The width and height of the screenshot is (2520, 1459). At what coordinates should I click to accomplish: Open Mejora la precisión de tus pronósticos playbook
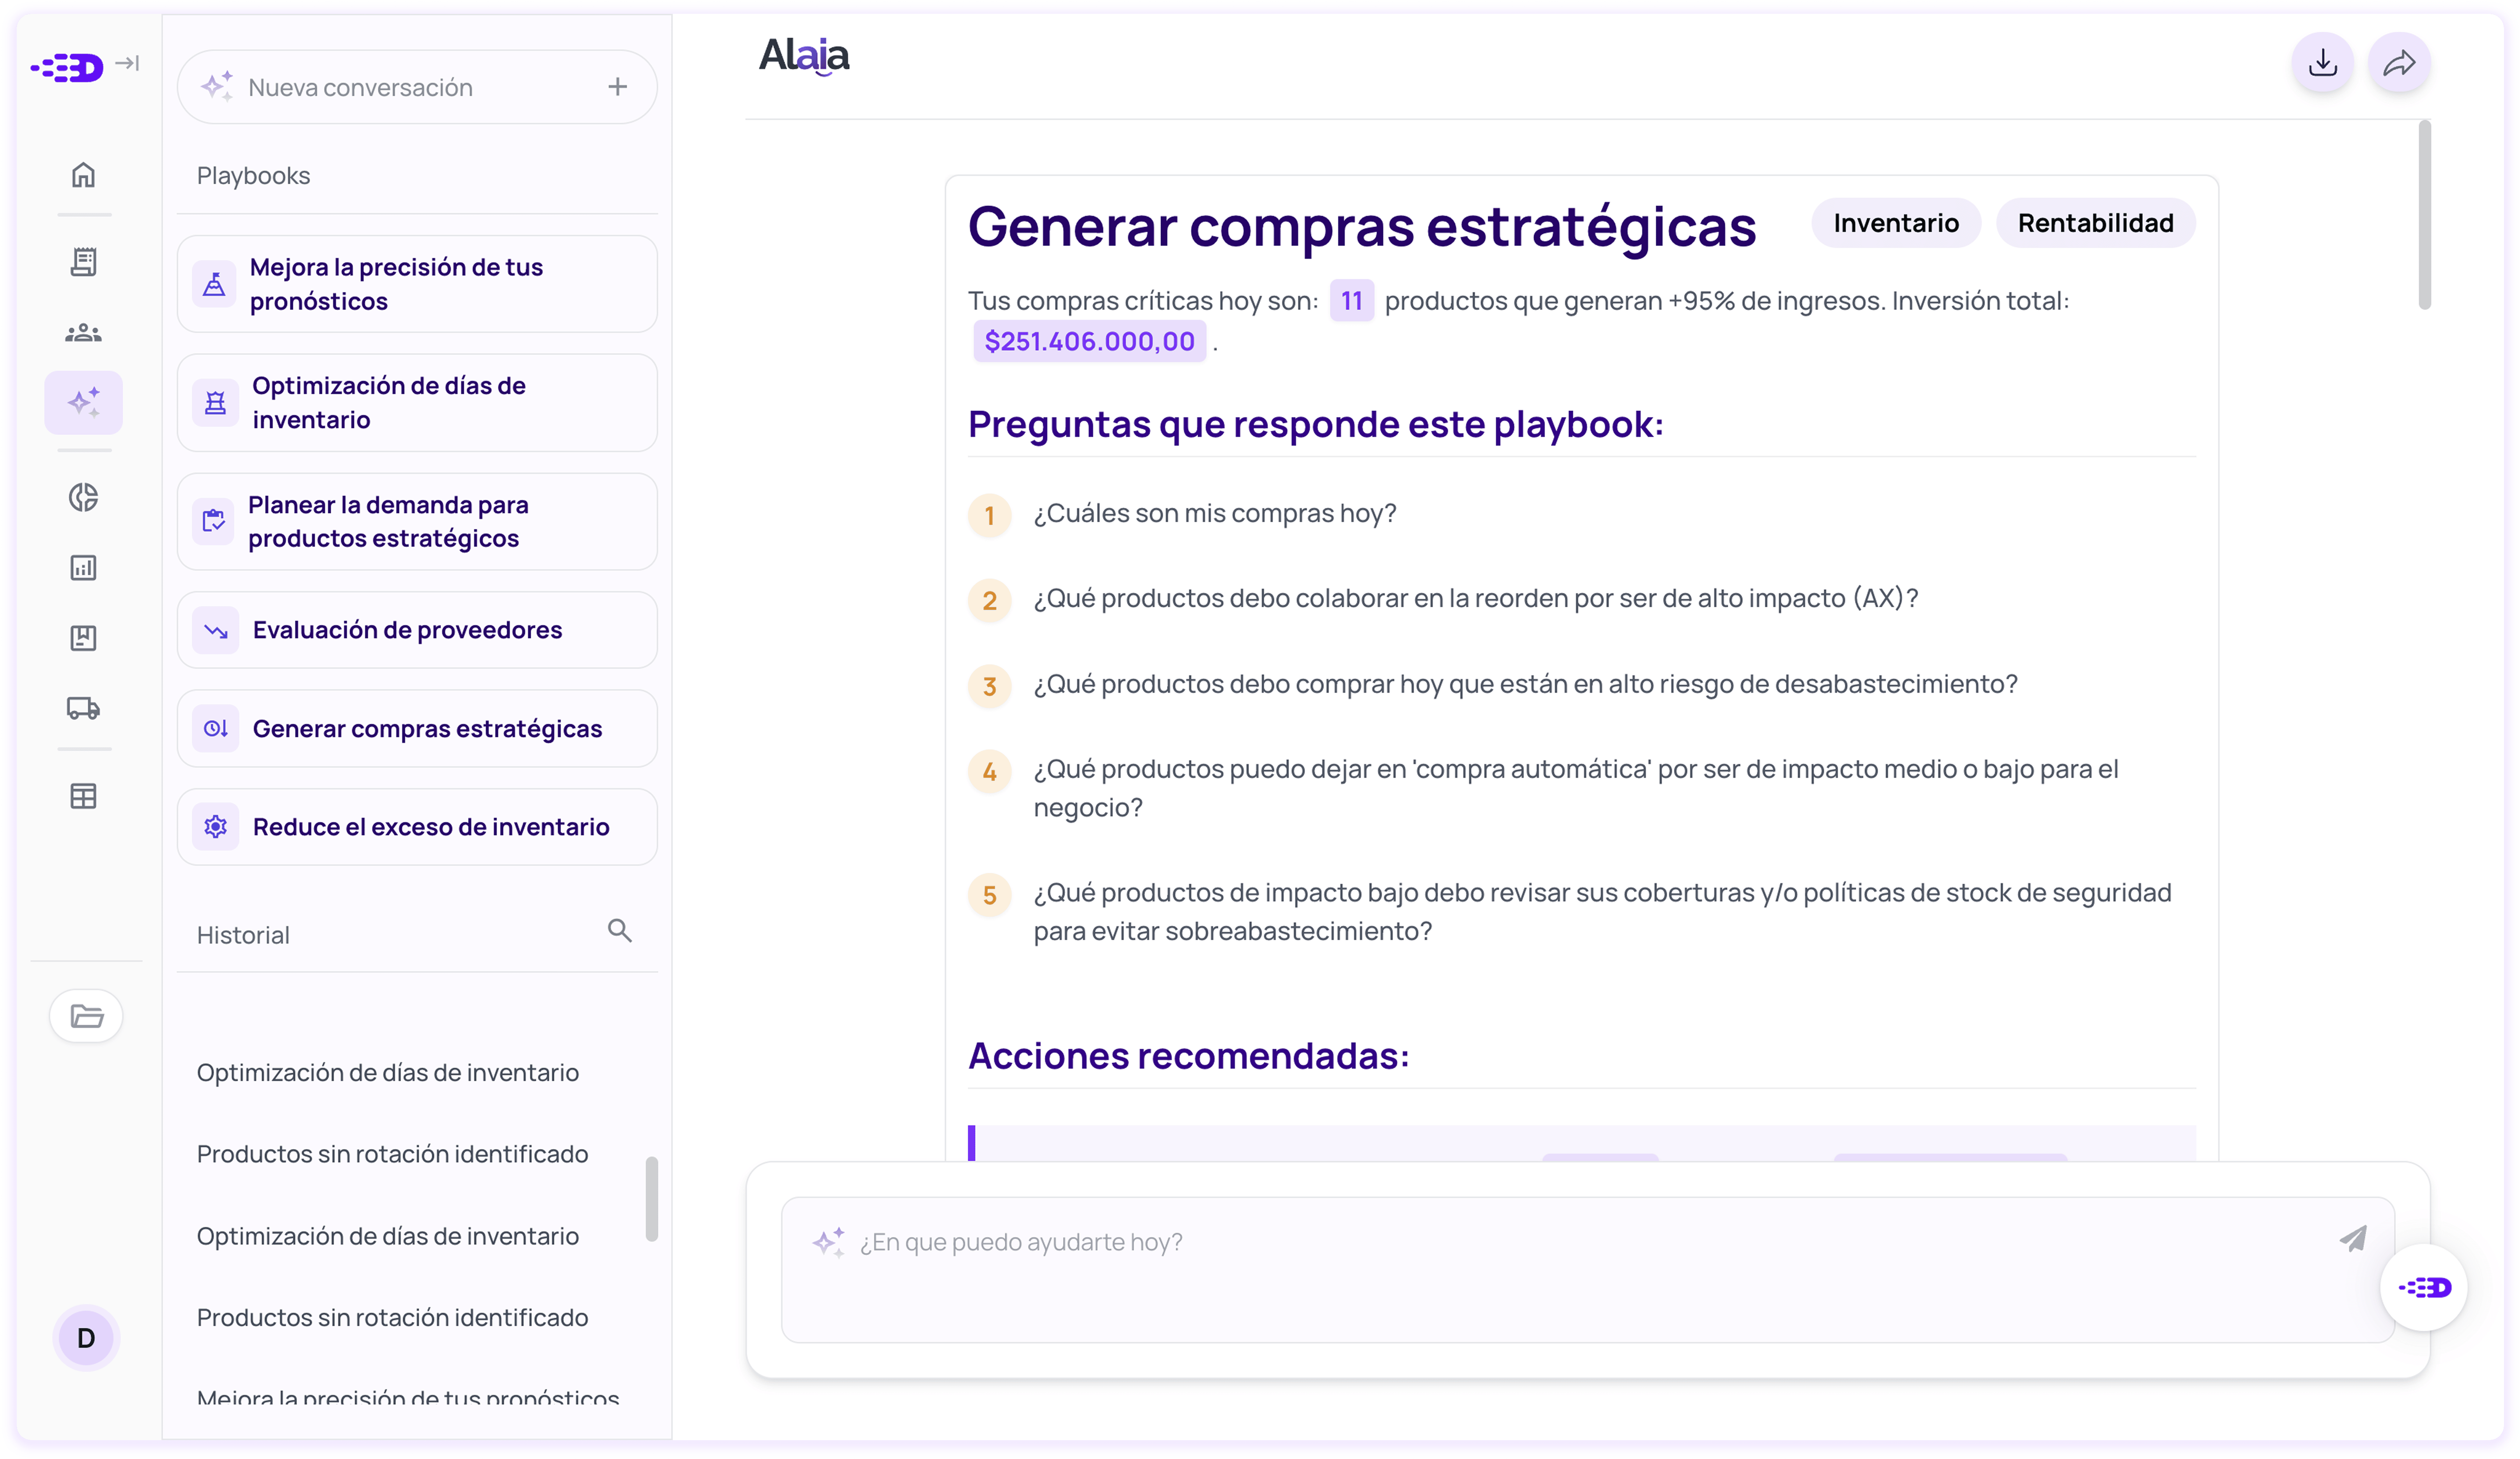(417, 284)
